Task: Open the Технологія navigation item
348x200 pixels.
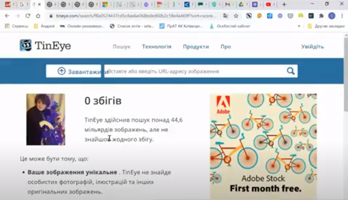Action: [x=157, y=47]
